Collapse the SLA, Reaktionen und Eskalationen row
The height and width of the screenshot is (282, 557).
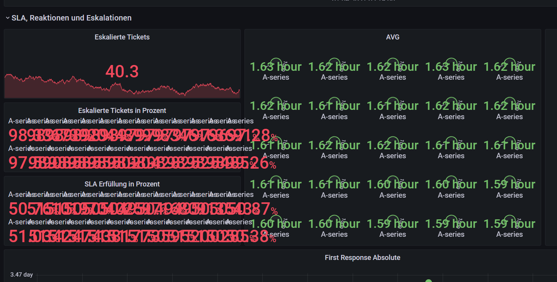(x=7, y=18)
